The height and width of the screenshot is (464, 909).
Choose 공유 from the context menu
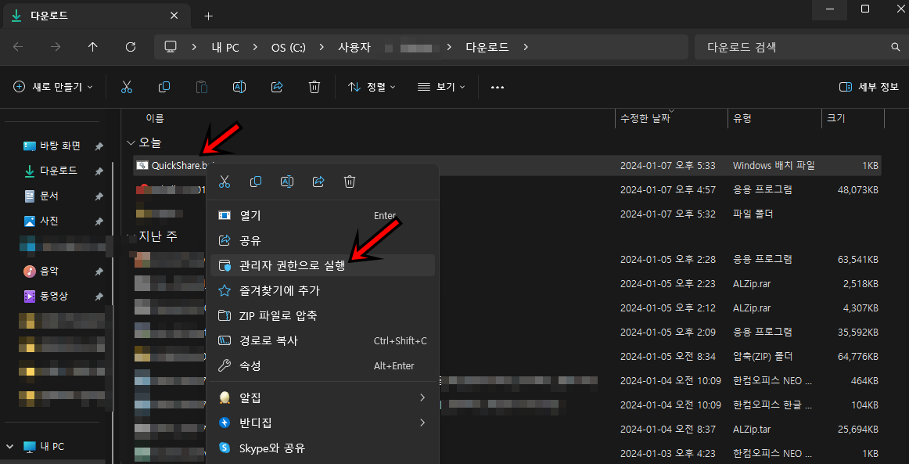(322, 240)
